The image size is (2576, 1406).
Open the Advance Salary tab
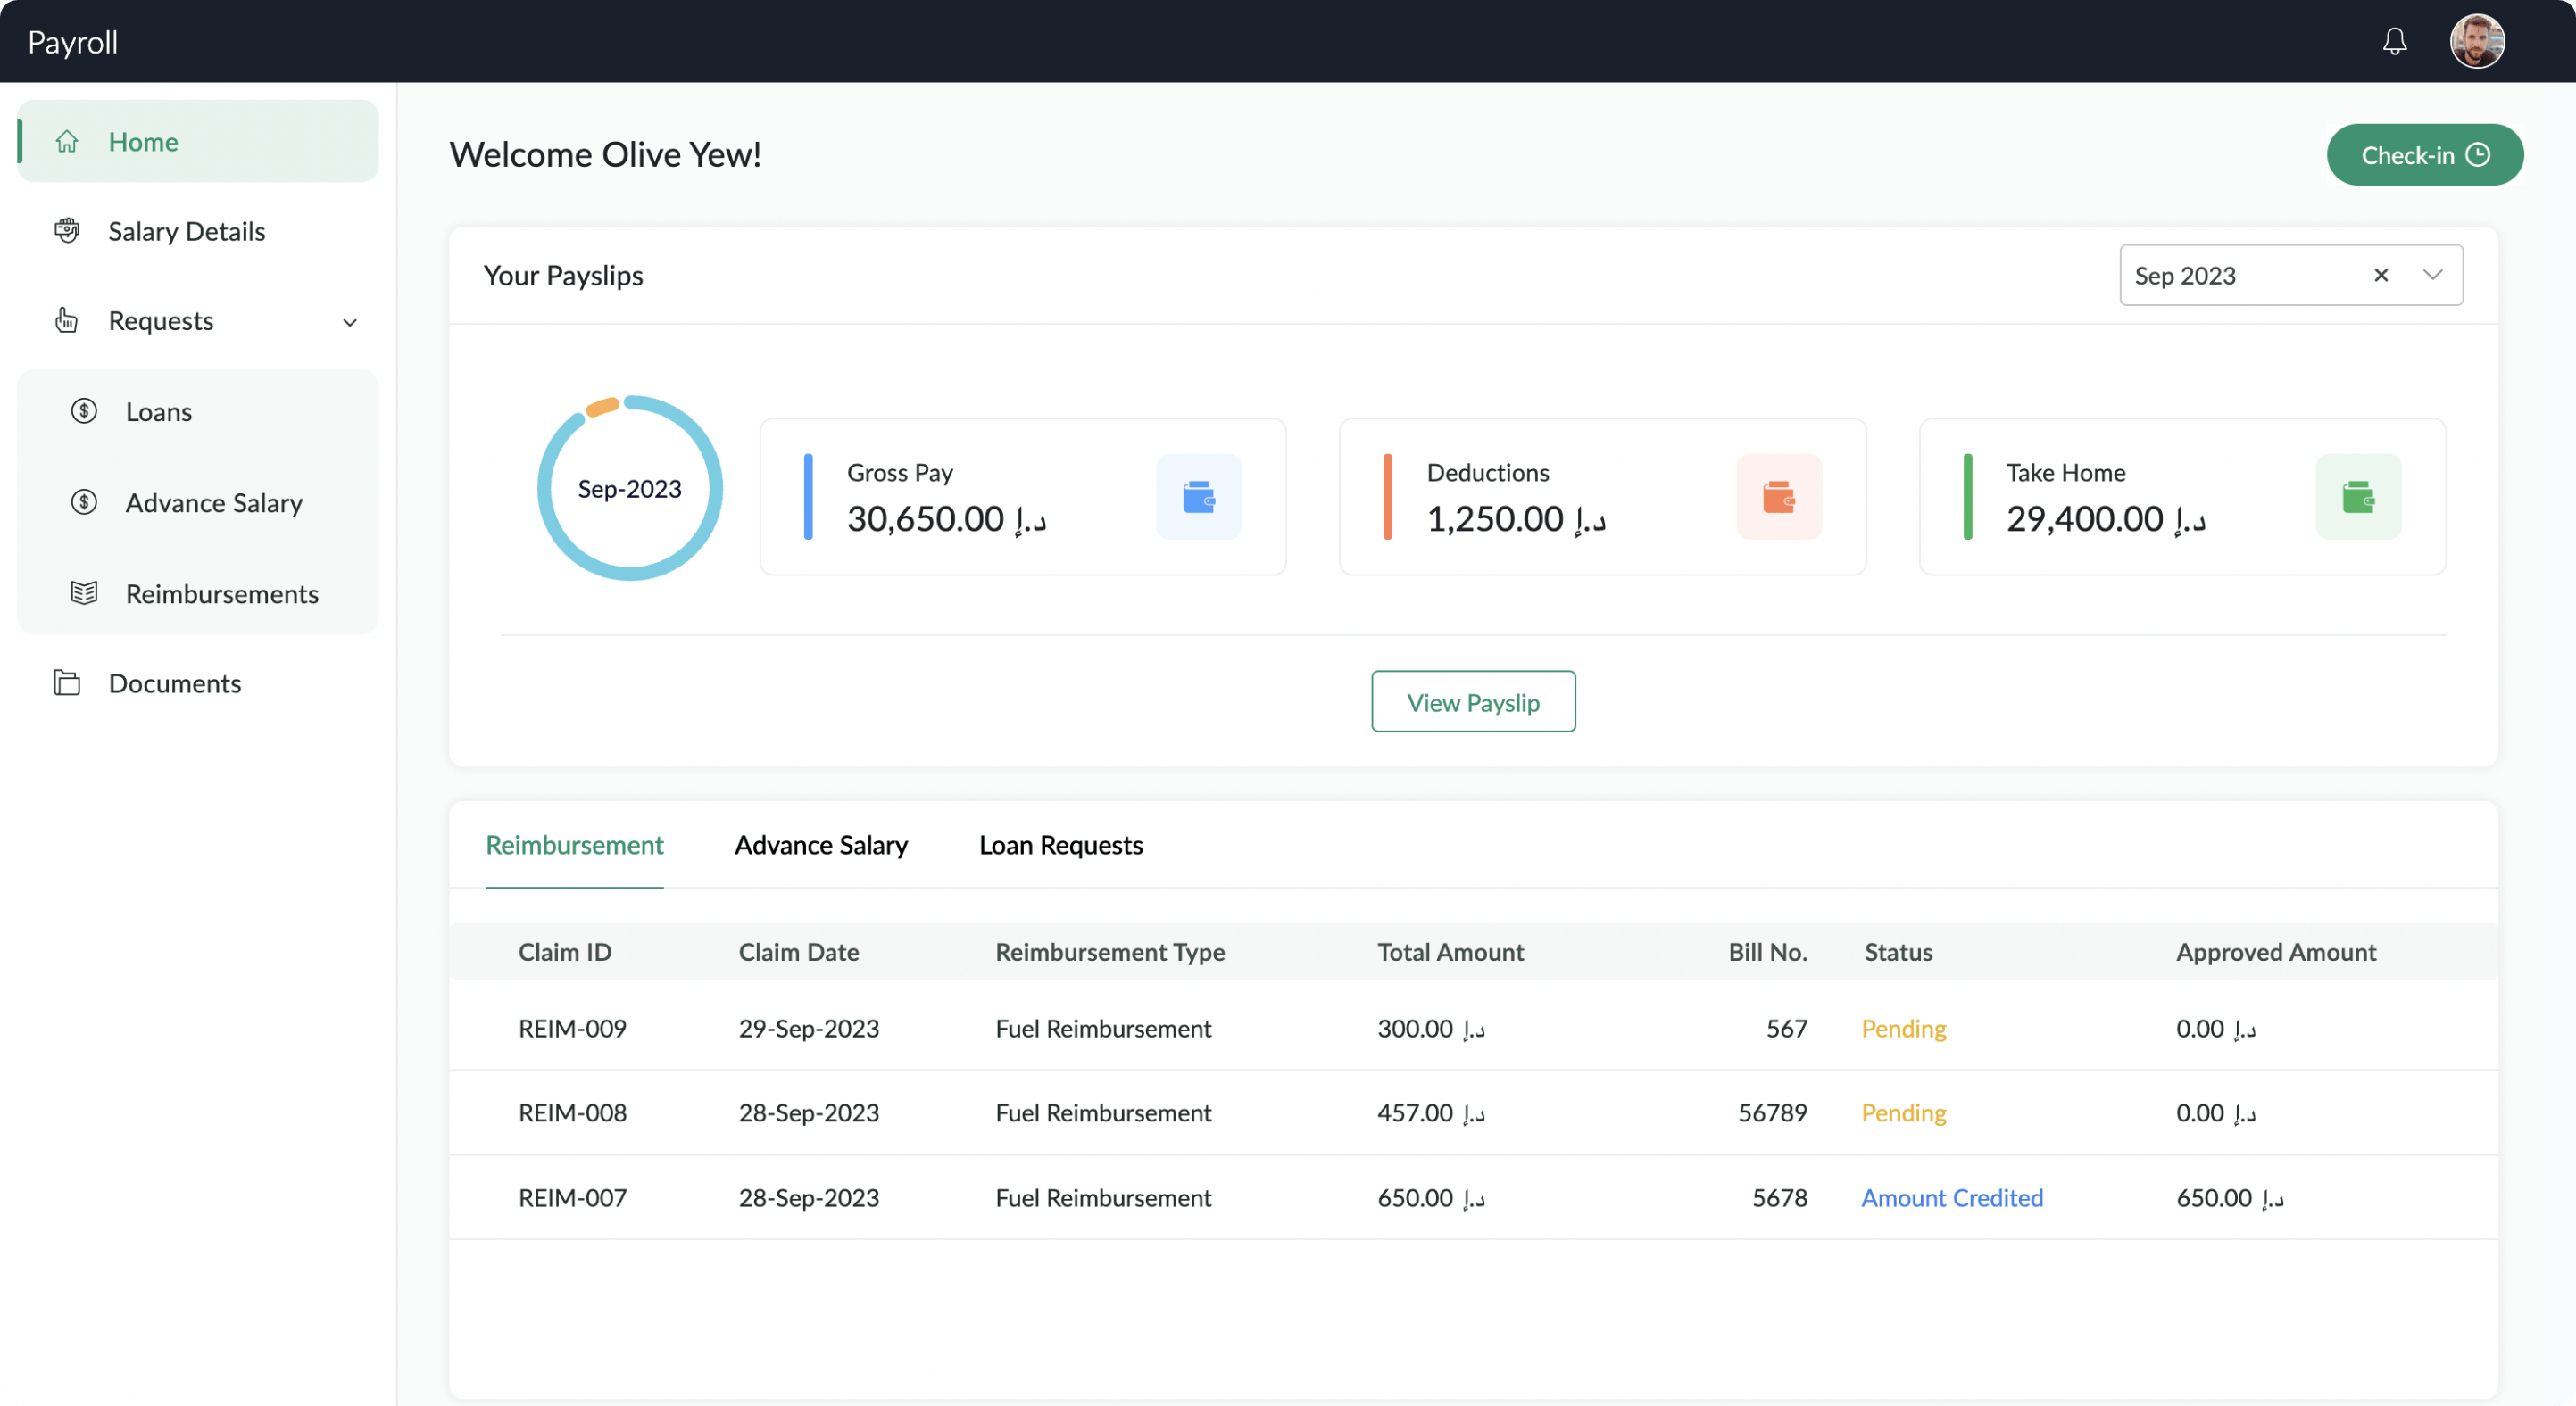820,844
